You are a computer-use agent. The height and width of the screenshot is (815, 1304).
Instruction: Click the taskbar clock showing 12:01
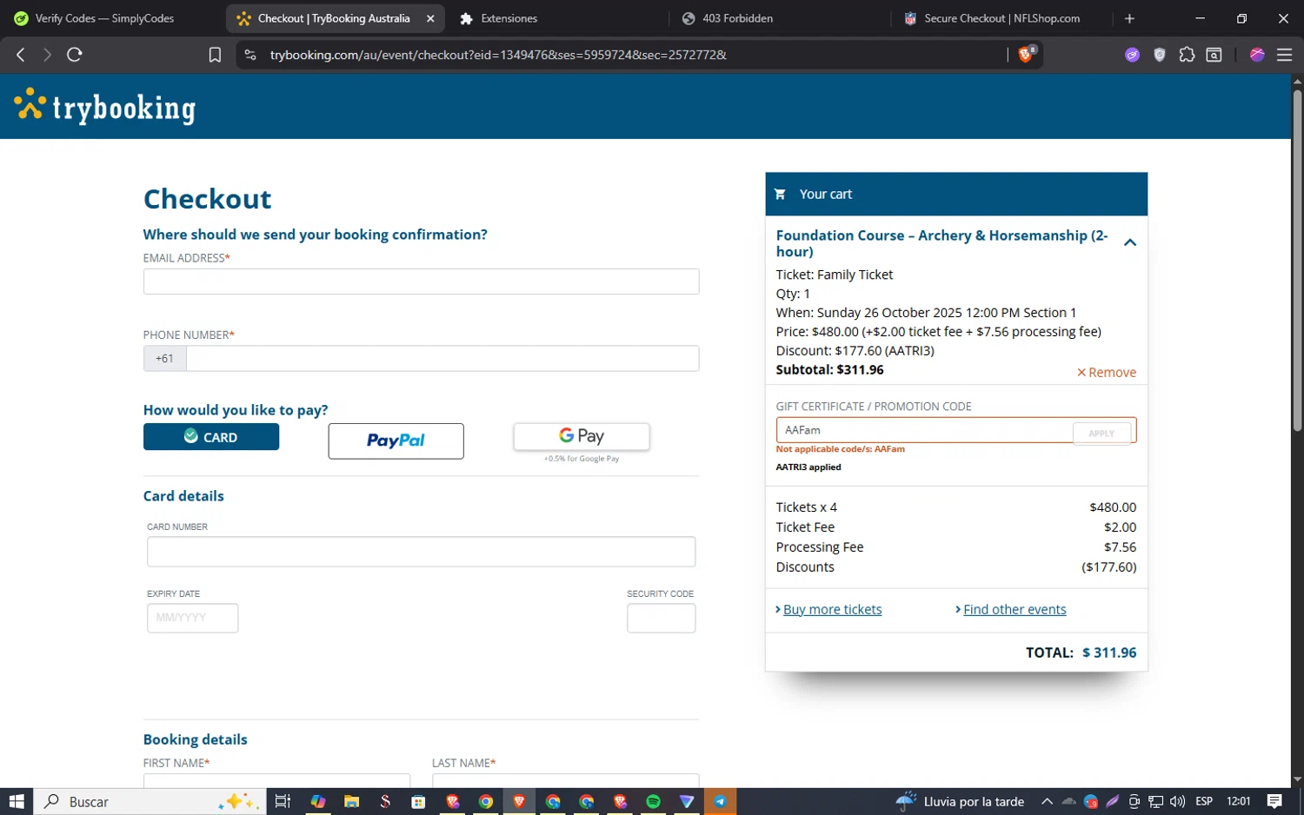[x=1238, y=801]
